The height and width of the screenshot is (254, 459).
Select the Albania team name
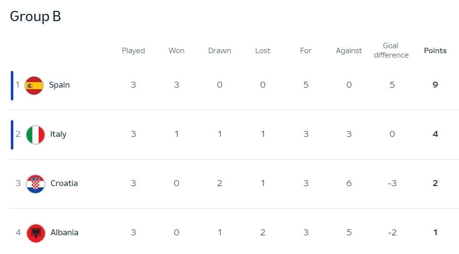coord(64,233)
